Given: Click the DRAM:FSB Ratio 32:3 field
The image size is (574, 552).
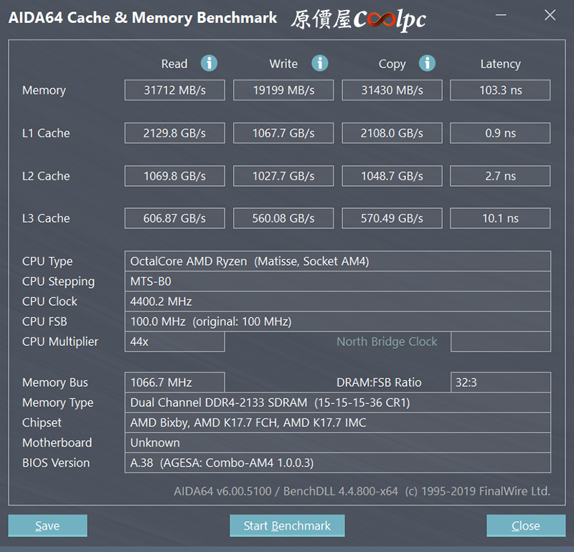Looking at the screenshot, I should (x=501, y=383).
